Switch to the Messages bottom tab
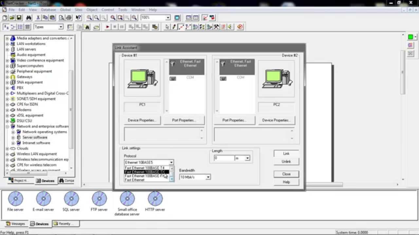 coord(16,224)
